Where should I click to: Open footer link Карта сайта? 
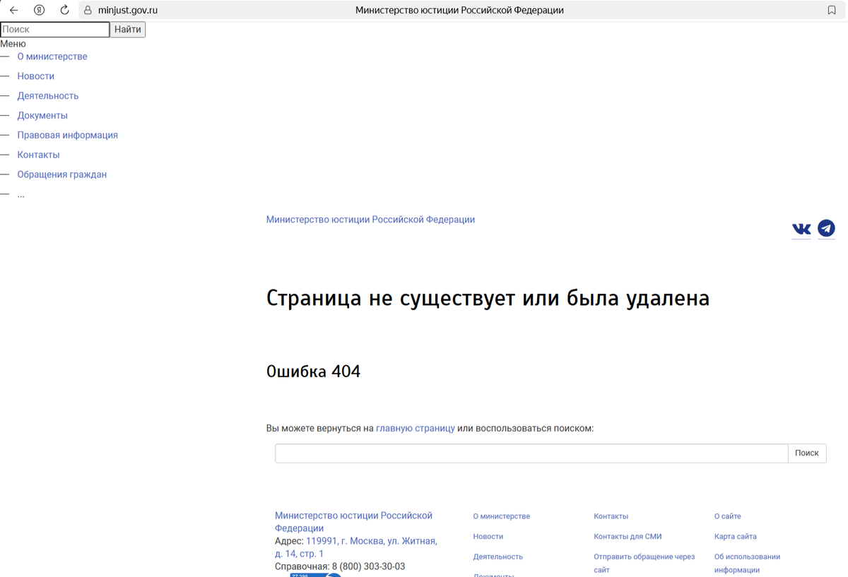[x=736, y=537]
